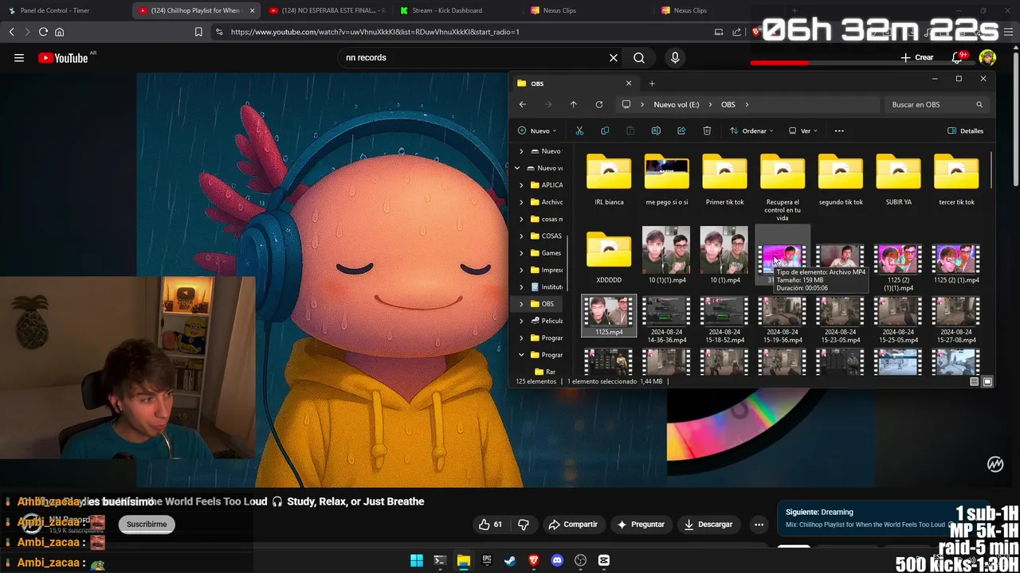Viewport: 1020px width, 573px height.
Task: Select the SUBIR YA folder
Action: (x=898, y=180)
